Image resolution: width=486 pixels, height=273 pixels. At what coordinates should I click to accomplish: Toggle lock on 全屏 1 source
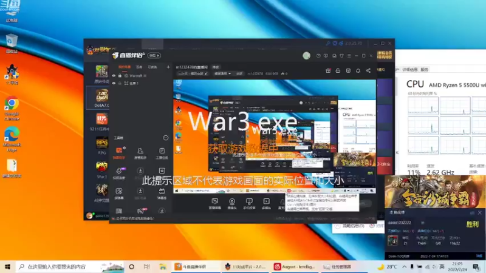(120, 83)
